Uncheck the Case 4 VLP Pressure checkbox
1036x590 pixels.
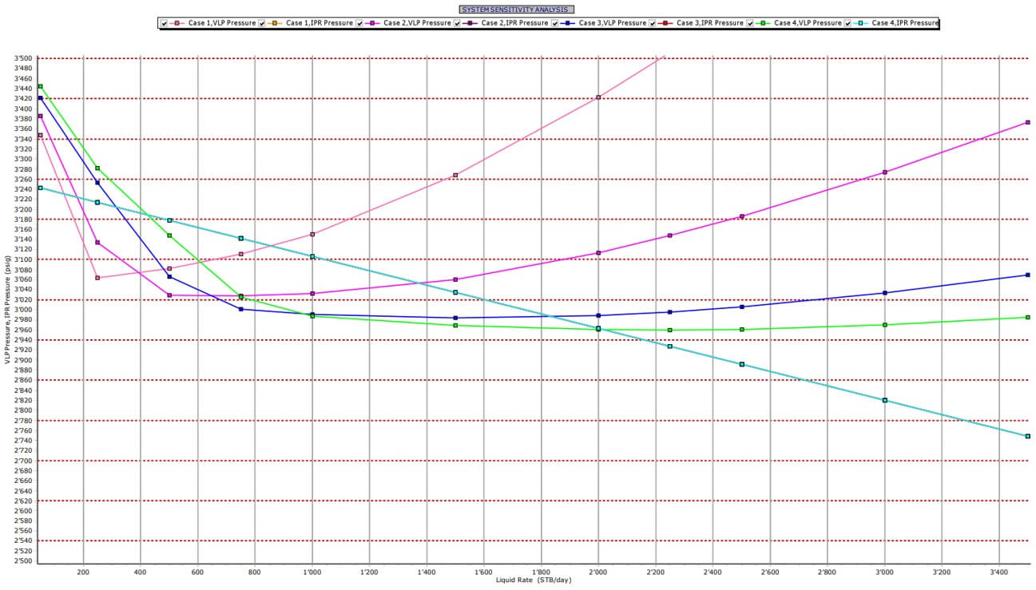point(752,23)
